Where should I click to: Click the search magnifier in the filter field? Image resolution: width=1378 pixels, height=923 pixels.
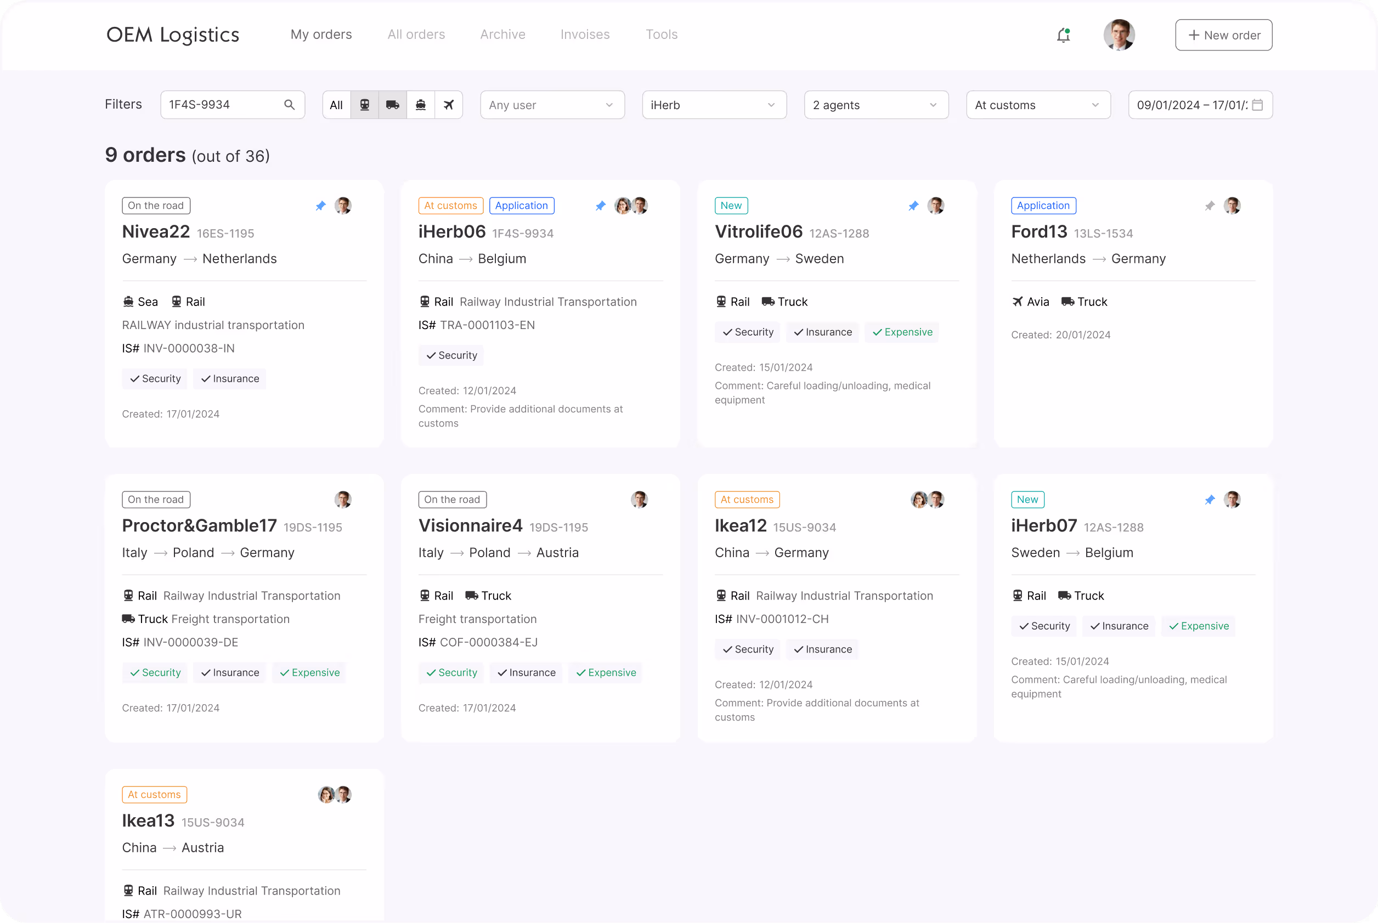pyautogui.click(x=290, y=104)
